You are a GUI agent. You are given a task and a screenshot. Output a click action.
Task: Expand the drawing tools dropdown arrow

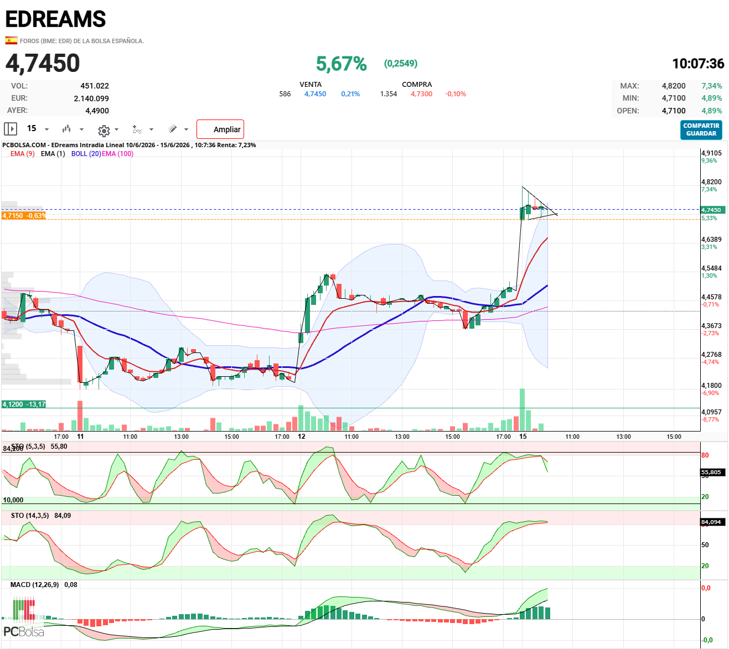(x=186, y=129)
